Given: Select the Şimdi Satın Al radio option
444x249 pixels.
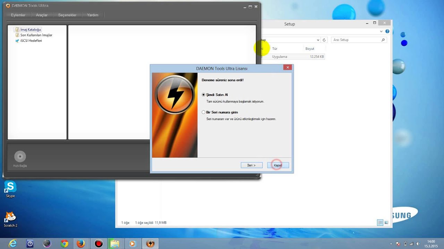Looking at the screenshot, I should pos(215,95).
